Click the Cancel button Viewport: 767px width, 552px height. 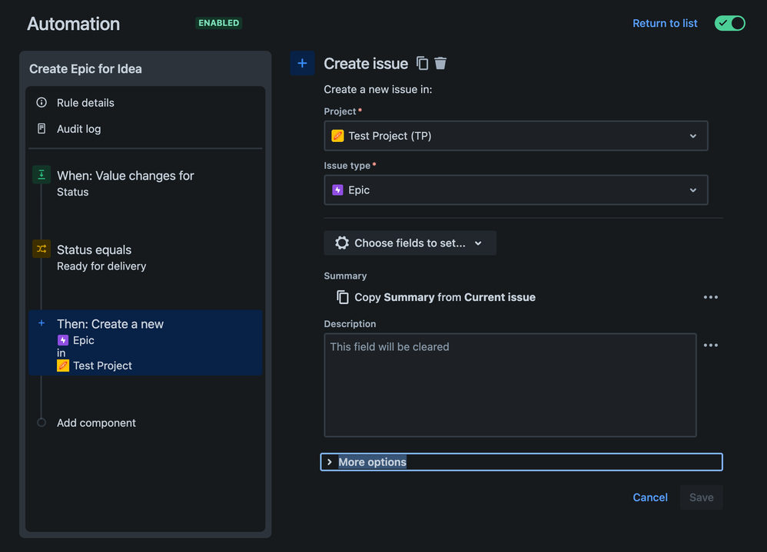650,497
